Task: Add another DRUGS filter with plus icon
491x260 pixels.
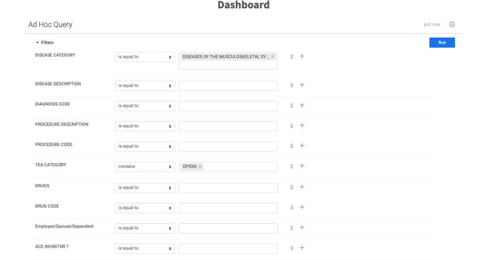Action: [302, 187]
